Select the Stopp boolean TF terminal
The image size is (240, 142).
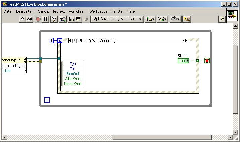pos(183,61)
